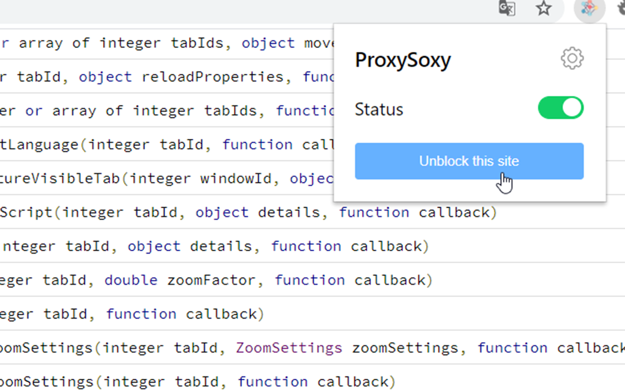Click 'object' before 'move' in top row
Viewport: 625px width, 391px height.
click(268, 43)
